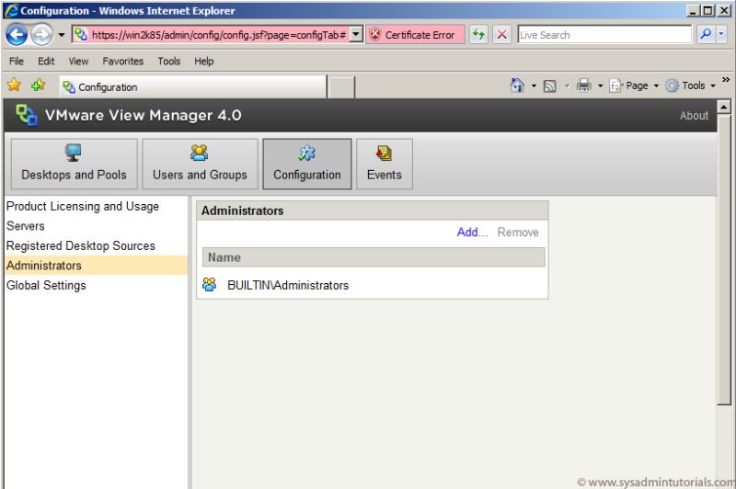Open the Tools menu in menu bar
736x489 pixels.
coord(169,61)
